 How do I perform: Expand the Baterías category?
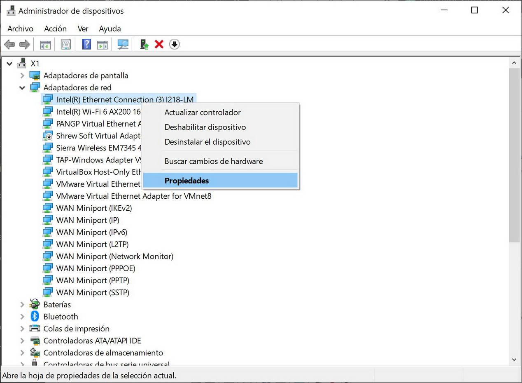[x=22, y=305]
